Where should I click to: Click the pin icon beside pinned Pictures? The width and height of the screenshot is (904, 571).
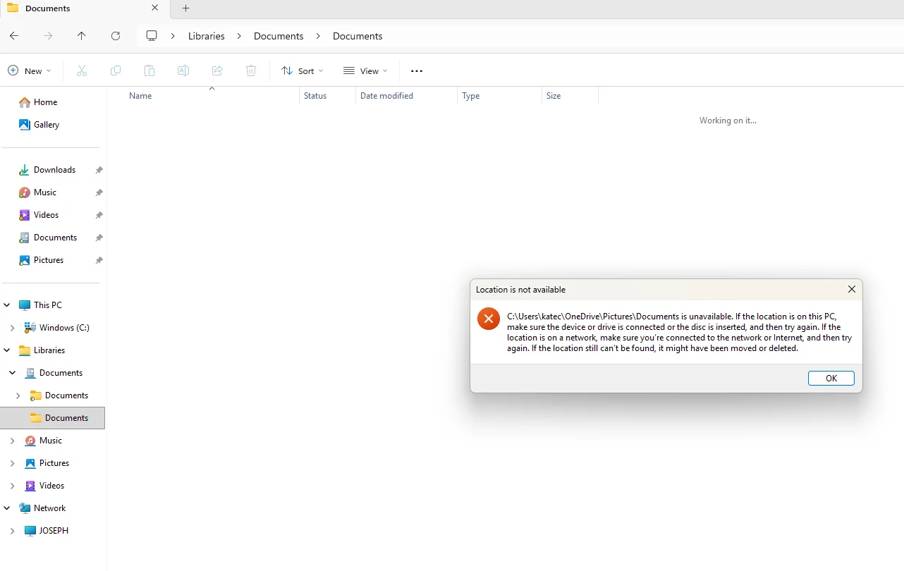tap(99, 260)
